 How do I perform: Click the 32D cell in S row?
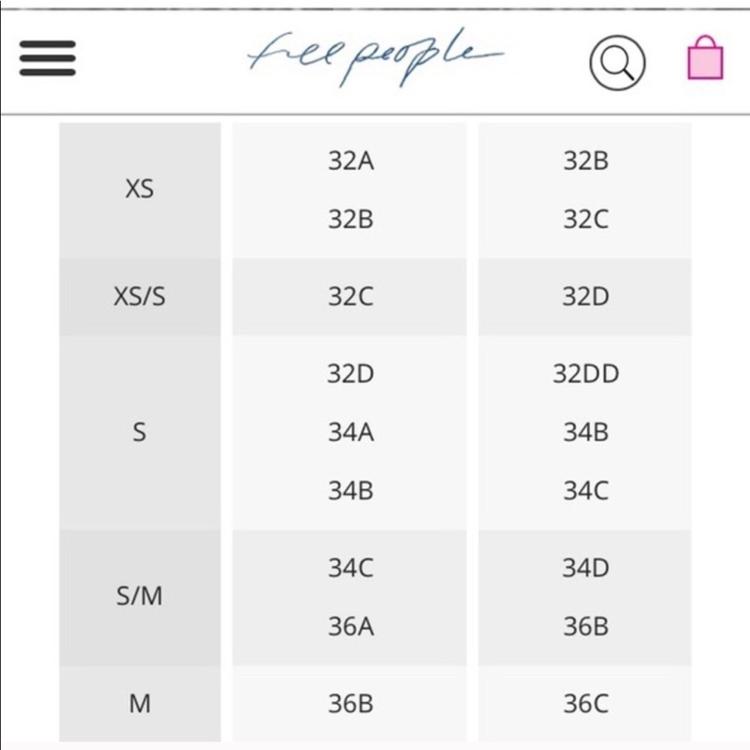click(350, 373)
